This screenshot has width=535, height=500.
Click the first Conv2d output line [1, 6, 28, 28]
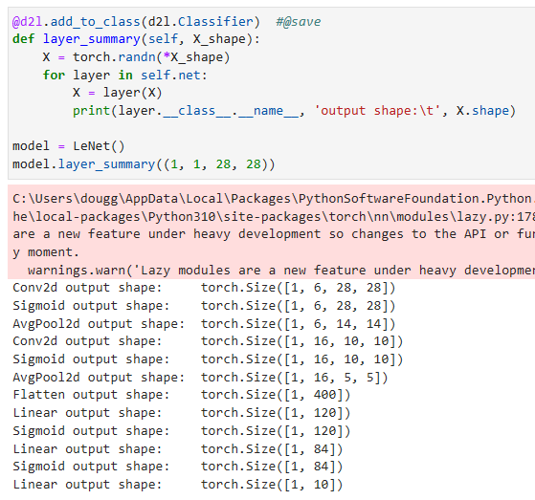coord(204,288)
